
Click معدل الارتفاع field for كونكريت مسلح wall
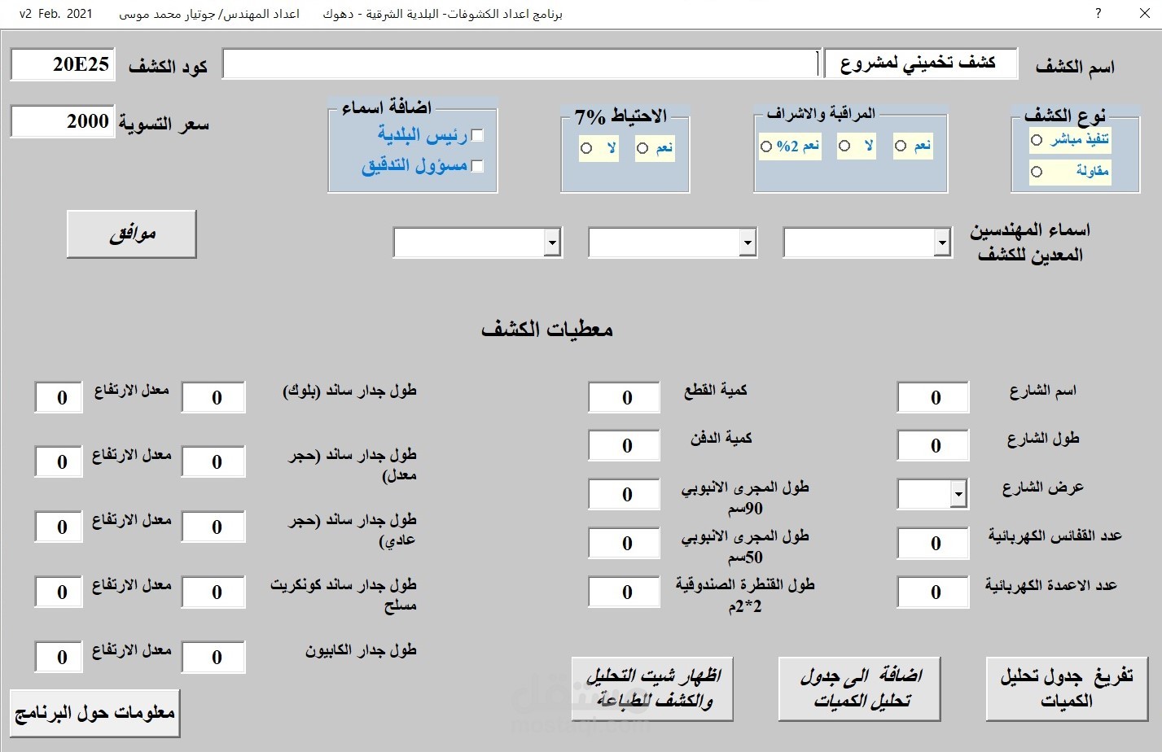point(59,592)
